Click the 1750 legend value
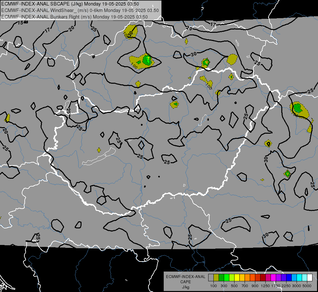 (276, 286)
